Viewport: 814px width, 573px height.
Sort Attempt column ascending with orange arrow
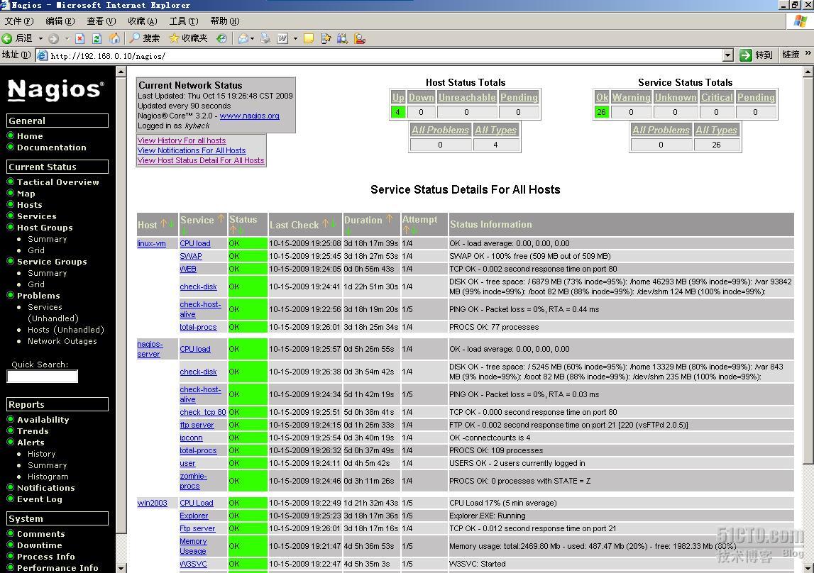point(406,230)
